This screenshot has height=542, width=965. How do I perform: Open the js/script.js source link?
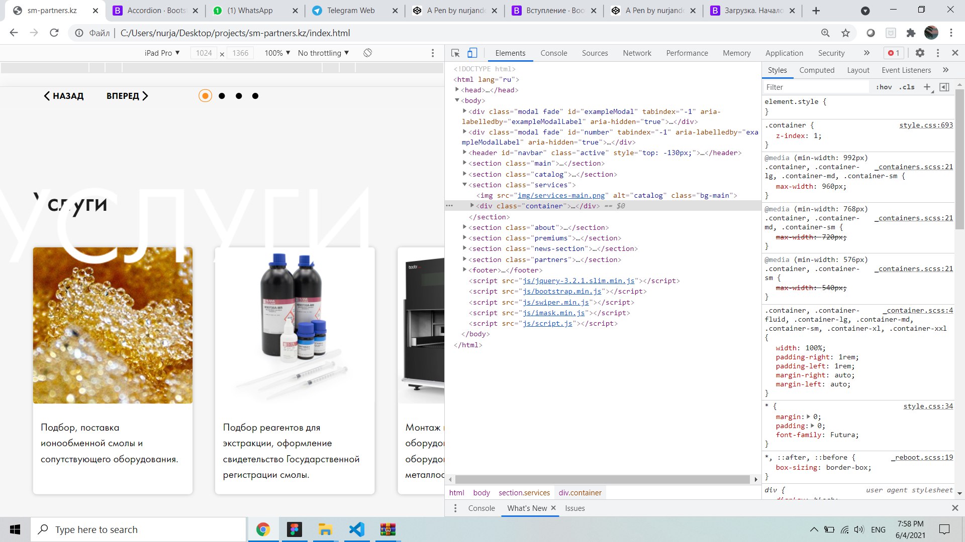(x=547, y=324)
